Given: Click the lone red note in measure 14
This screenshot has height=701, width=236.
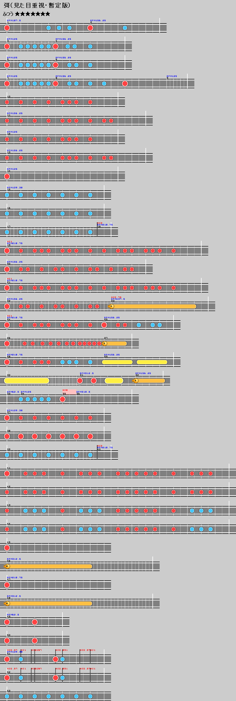Looking at the screenshot, I should coord(7,176).
